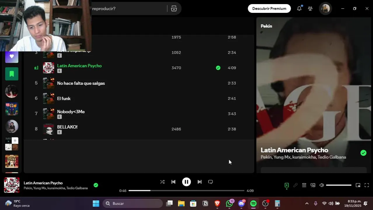The width and height of the screenshot is (373, 210).
Task: Adjust the volume slider
Action: [x=339, y=185]
